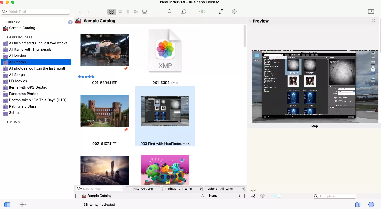Click the Filter Options button
The width and height of the screenshot is (381, 209).
(143, 189)
